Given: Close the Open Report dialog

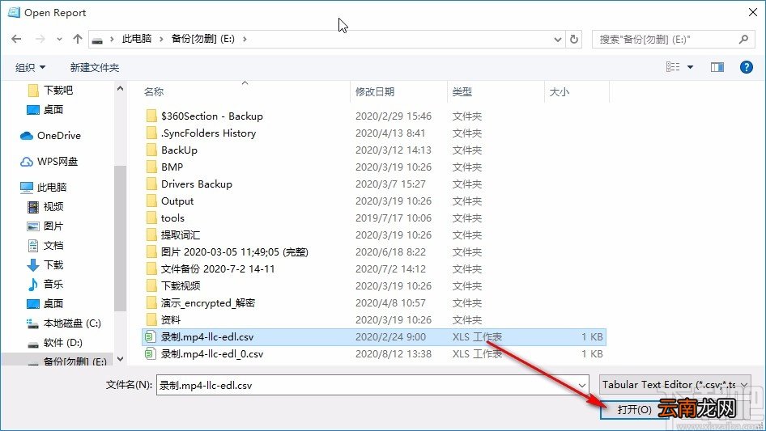Looking at the screenshot, I should point(753,13).
